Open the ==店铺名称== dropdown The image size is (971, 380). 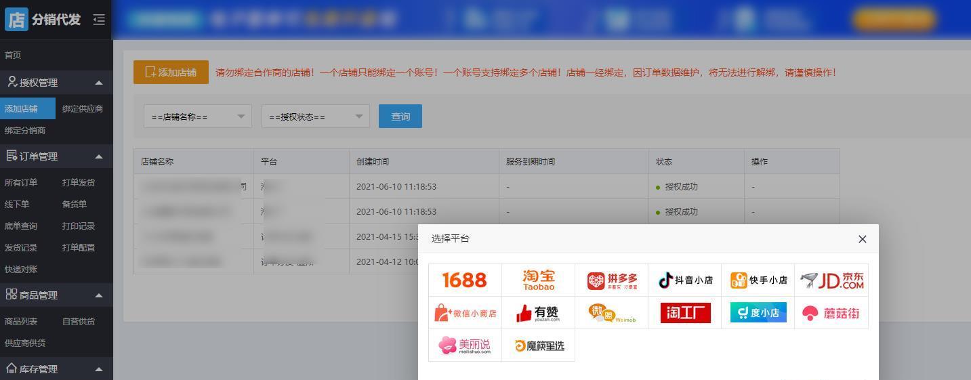click(198, 117)
